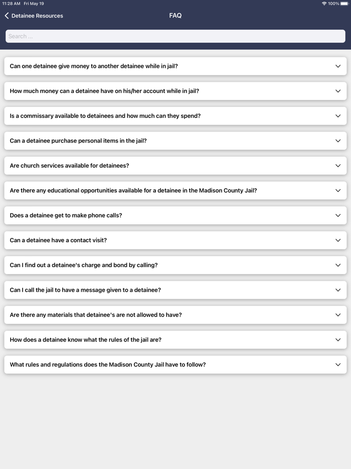Expand chevron for commissary availability question
This screenshot has width=351, height=469.
(338, 116)
